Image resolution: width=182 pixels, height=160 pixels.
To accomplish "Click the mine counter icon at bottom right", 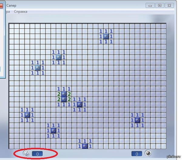I will pyautogui.click(x=148, y=153).
